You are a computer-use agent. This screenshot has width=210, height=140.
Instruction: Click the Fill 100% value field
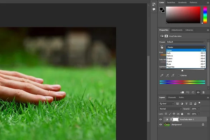point(194,114)
